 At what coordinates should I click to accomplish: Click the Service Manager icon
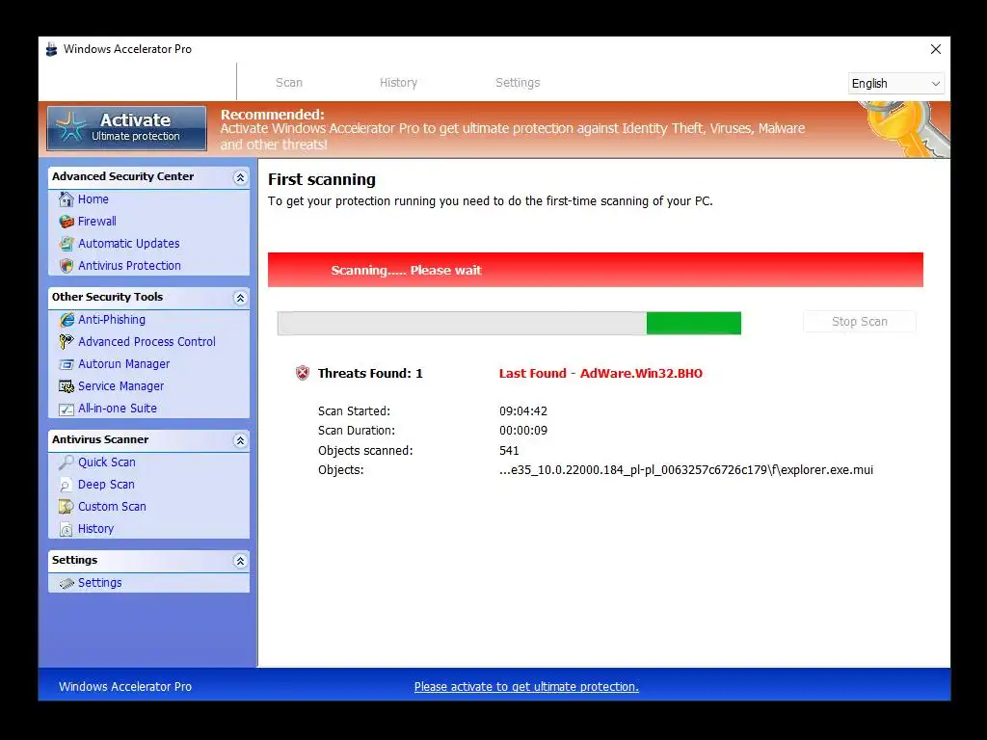coord(67,386)
